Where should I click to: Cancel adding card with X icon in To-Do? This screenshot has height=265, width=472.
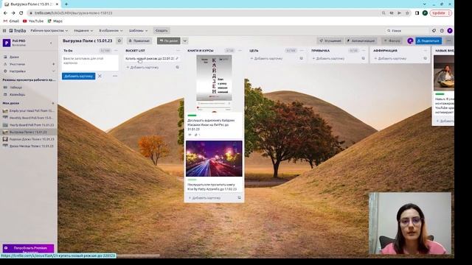click(100, 77)
